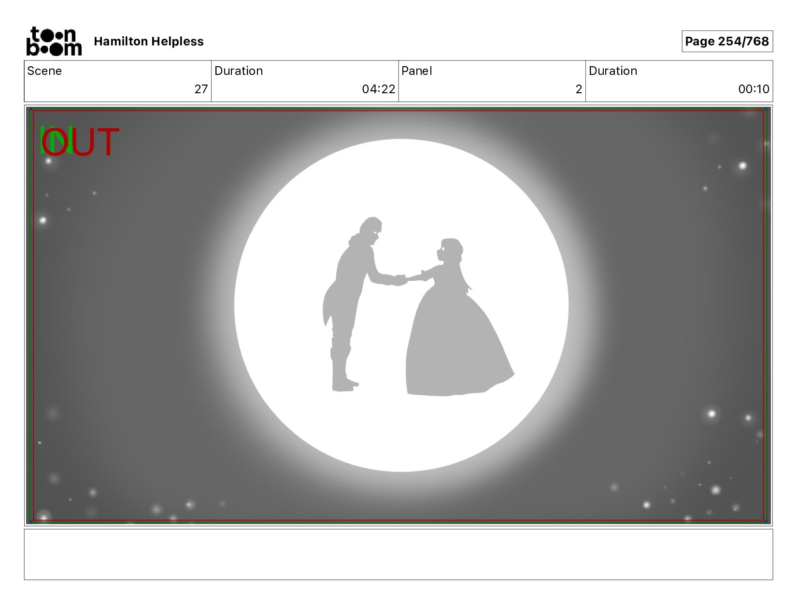The height and width of the screenshot is (616, 797).
Task: Select the 'Panel' header label
Action: [416, 71]
